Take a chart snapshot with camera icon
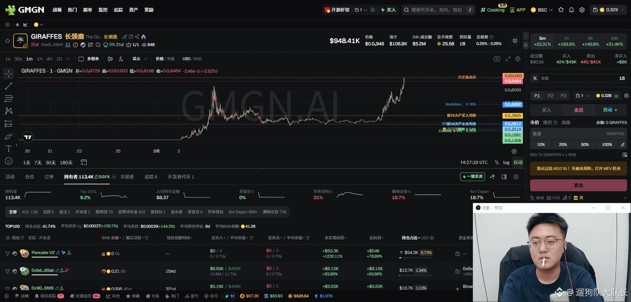The image size is (631, 302). tap(497, 59)
